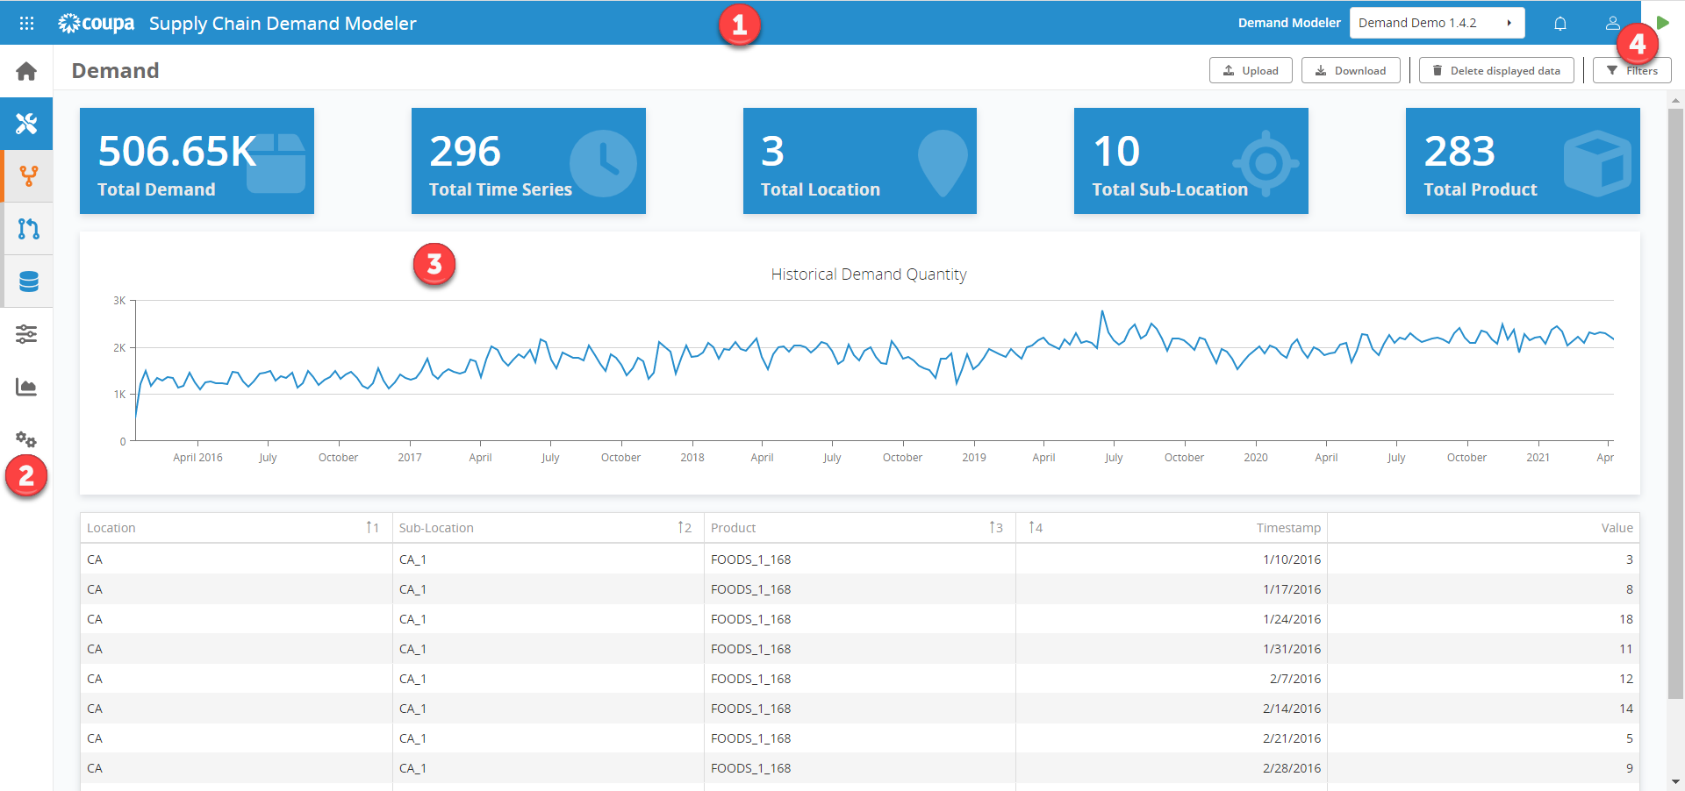
Task: Open the user profile icon
Action: (x=1612, y=23)
